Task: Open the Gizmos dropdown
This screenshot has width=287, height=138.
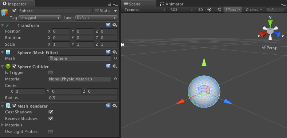Action: [x=254, y=10]
